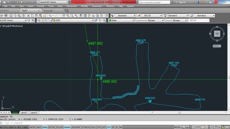Switch to the Drawing9 document tab
This screenshot has width=230, height=129.
click(48, 10)
